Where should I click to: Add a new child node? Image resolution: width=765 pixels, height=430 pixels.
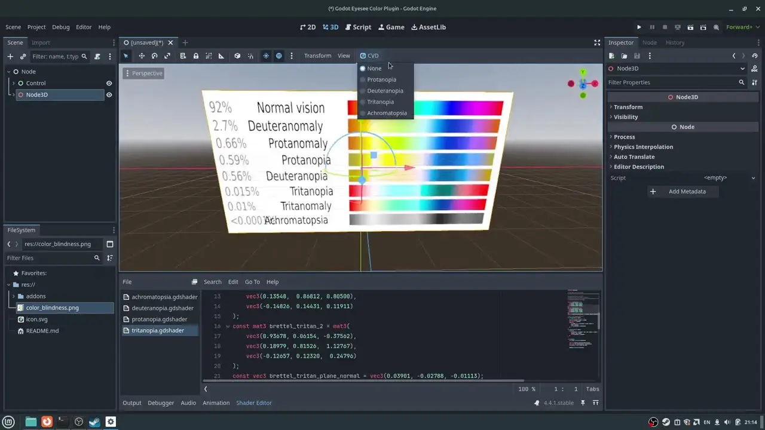[x=10, y=56]
